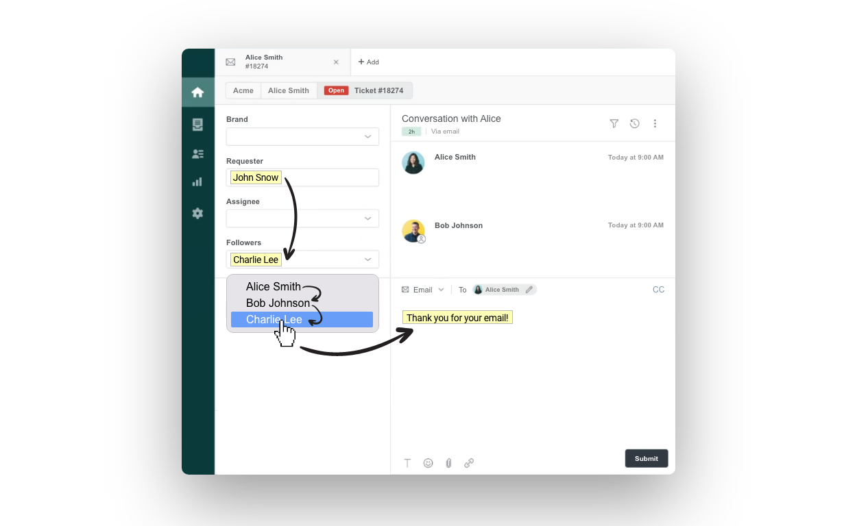Attach a file with paperclip icon
857x526 pixels.
[x=448, y=463]
